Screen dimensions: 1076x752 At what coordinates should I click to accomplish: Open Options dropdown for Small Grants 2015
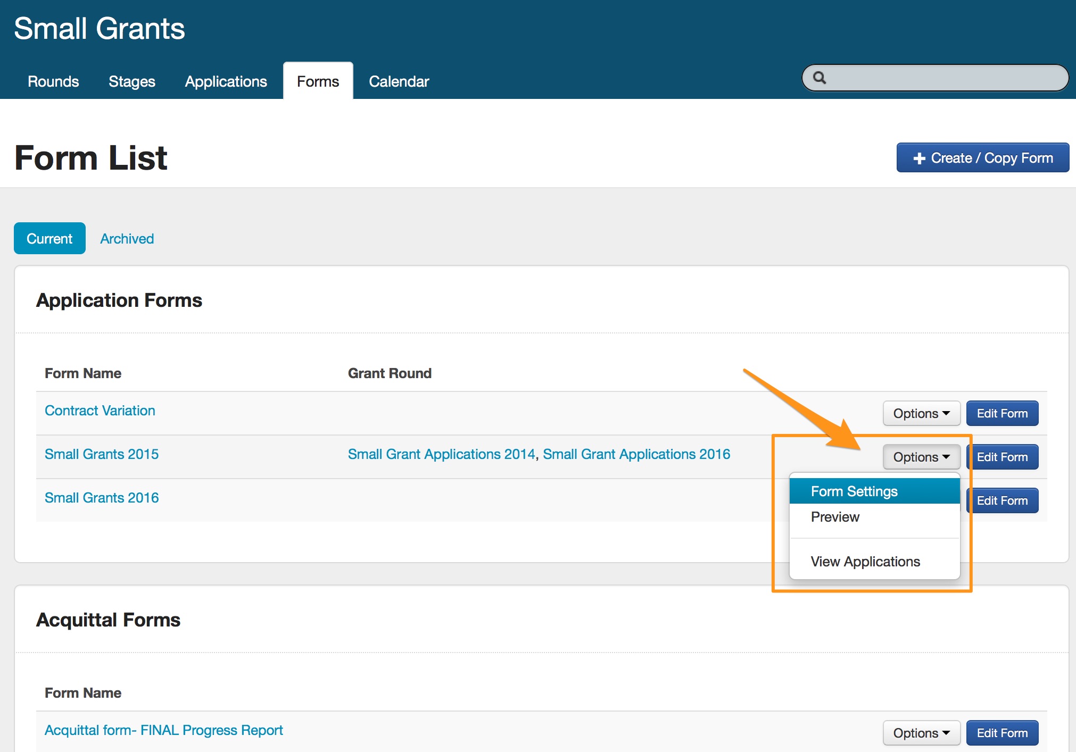pyautogui.click(x=921, y=457)
